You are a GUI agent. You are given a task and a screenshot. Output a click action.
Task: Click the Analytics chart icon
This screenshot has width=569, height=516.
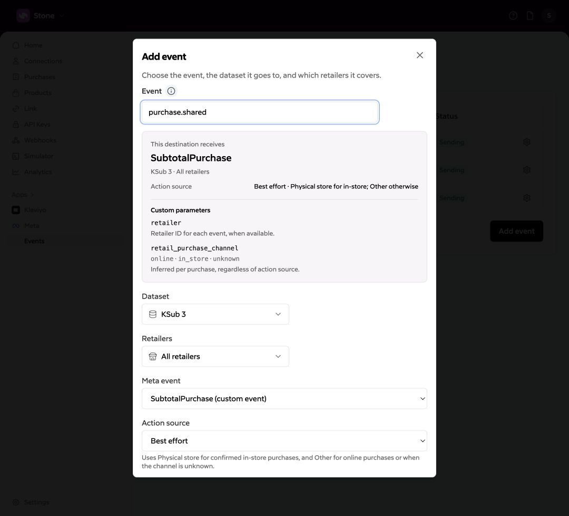[x=16, y=172]
